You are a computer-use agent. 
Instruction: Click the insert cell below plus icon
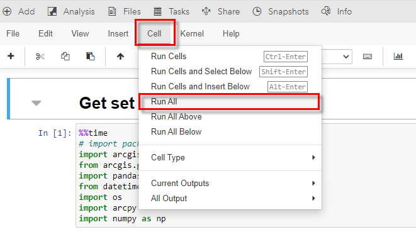pos(11,56)
